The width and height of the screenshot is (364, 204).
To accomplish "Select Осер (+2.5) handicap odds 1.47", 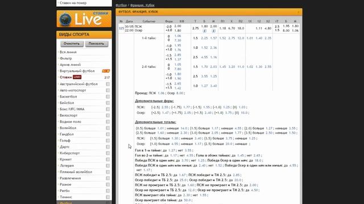I will pos(166,113).
